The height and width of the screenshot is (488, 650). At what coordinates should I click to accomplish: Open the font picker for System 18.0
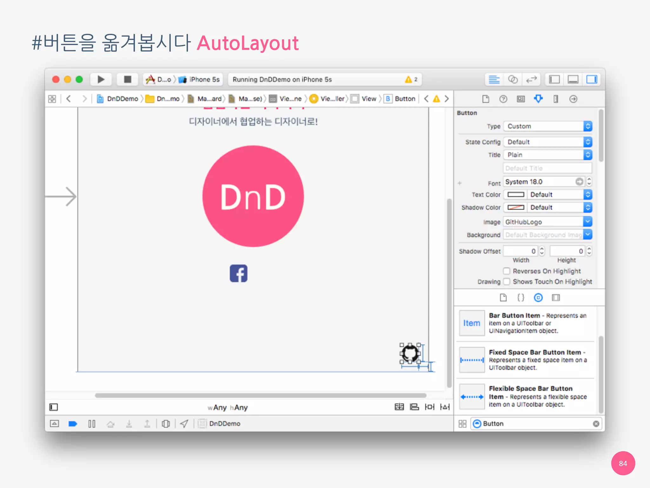(580, 181)
